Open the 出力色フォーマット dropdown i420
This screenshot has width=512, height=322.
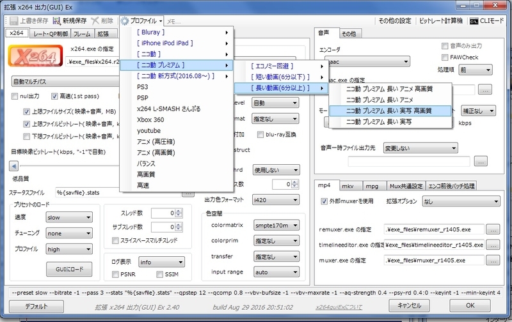click(276, 200)
